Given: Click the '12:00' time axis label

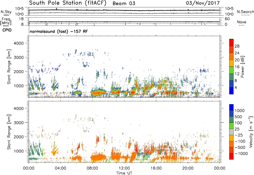Looking at the screenshot, I should pos(124,168).
